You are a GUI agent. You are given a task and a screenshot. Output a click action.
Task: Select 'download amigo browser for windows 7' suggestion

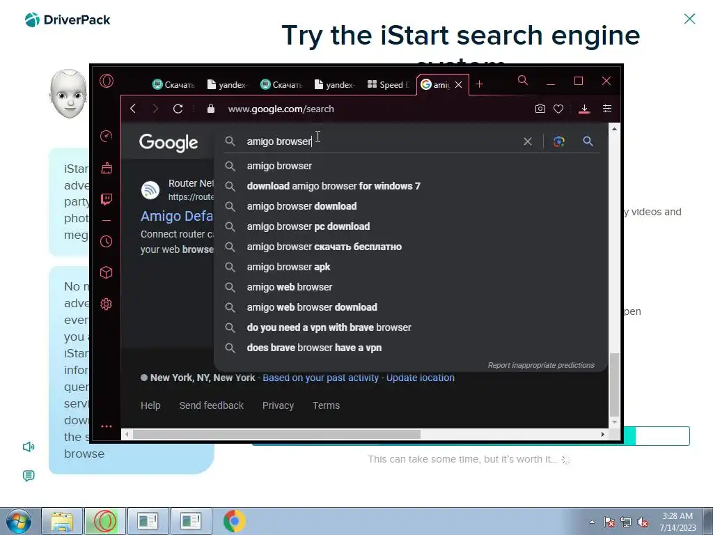click(x=411, y=186)
